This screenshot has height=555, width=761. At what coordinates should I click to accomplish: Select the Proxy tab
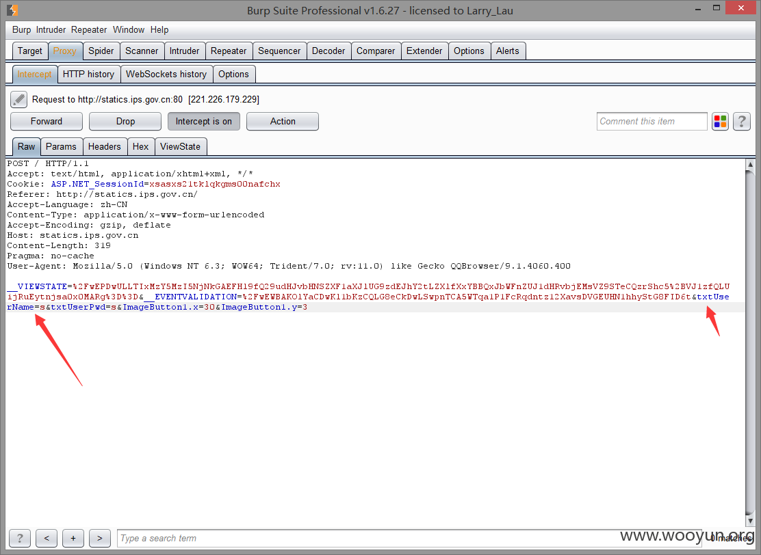64,51
